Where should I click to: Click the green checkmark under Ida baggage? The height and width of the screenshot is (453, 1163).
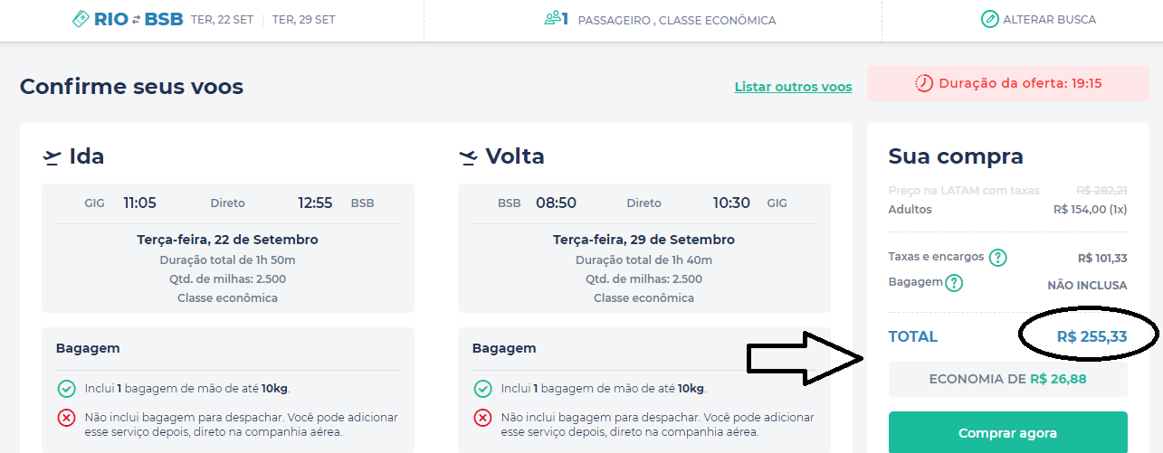coord(66,389)
